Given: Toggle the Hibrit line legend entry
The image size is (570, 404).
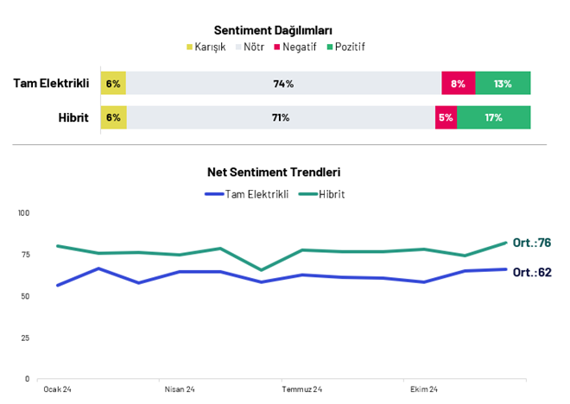Looking at the screenshot, I should point(321,194).
